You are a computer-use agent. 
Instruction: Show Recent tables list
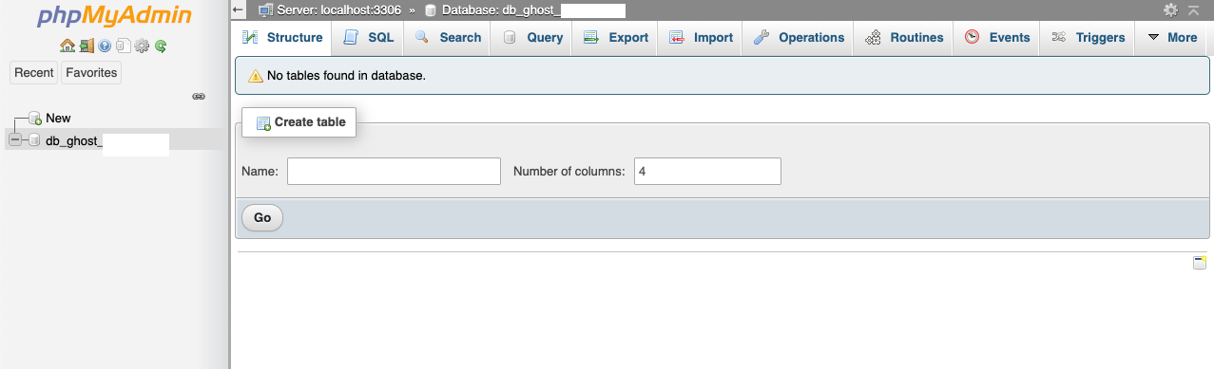34,73
